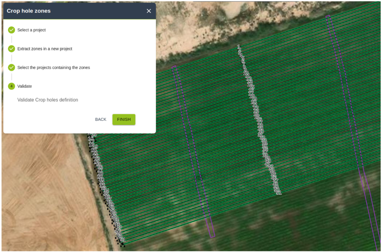
Task: Close the Crop hole zones dialog
Action: click(148, 11)
